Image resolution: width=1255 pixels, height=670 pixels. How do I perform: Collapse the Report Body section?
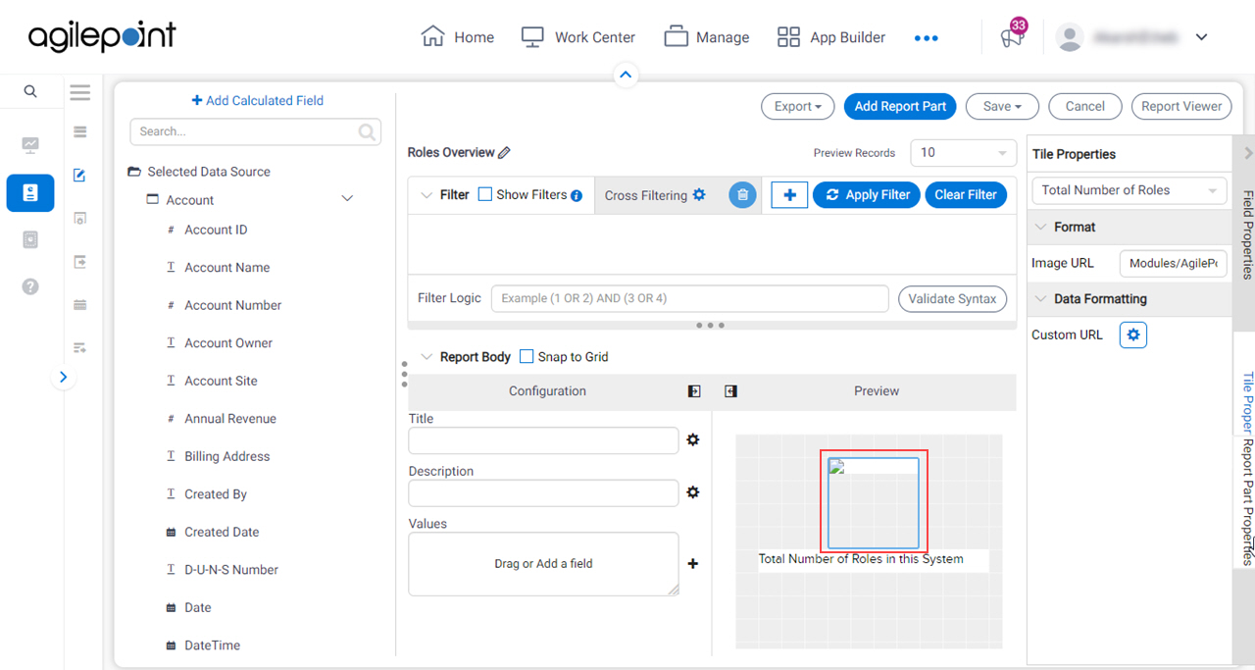click(427, 357)
